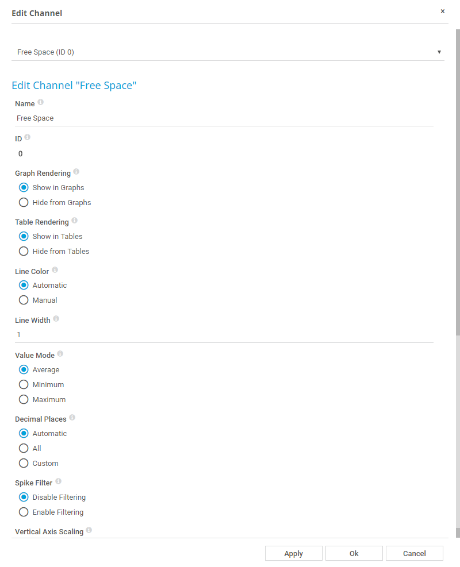460x567 pixels.
Task: Click the Line Width input field
Action: click(224, 334)
